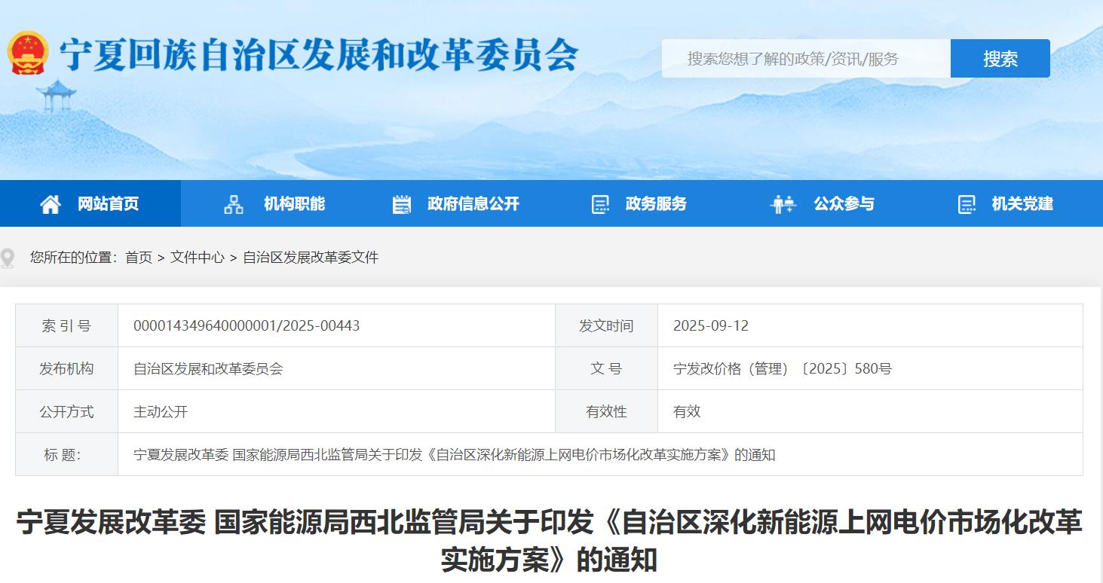The width and height of the screenshot is (1103, 583).
Task: Click the 宁夏回族自治区发展和改革委员会 site title
Action: (x=319, y=54)
